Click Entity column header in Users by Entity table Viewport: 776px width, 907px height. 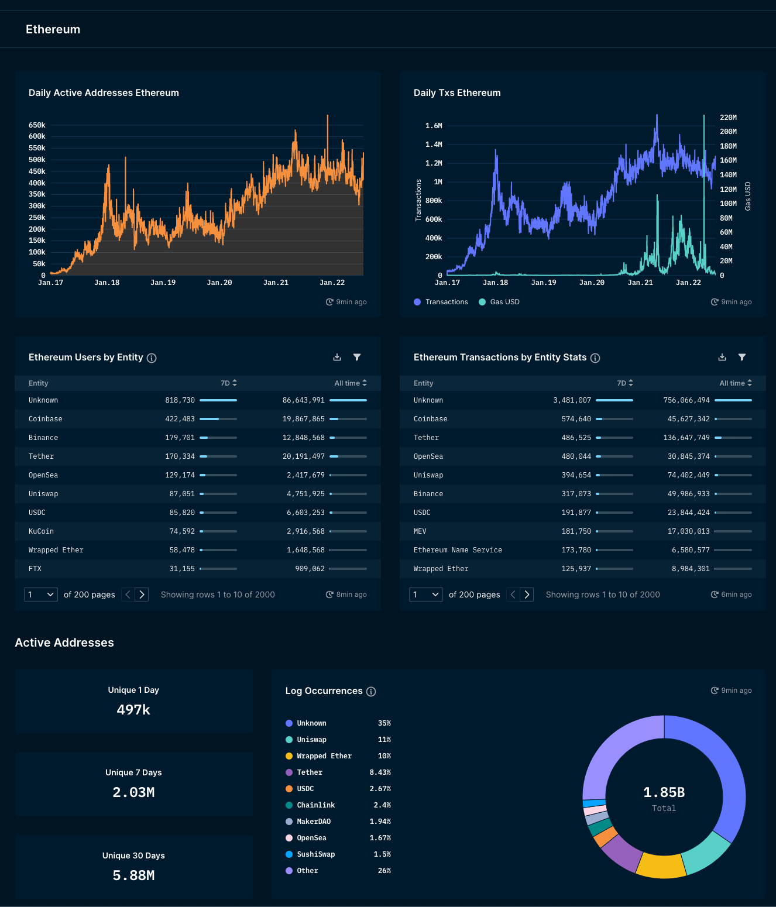click(x=39, y=383)
